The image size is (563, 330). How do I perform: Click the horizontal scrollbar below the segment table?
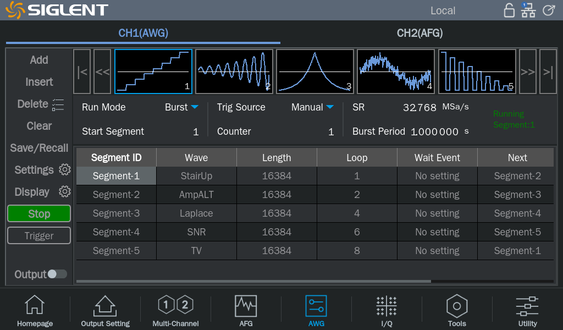pyautogui.click(x=253, y=281)
